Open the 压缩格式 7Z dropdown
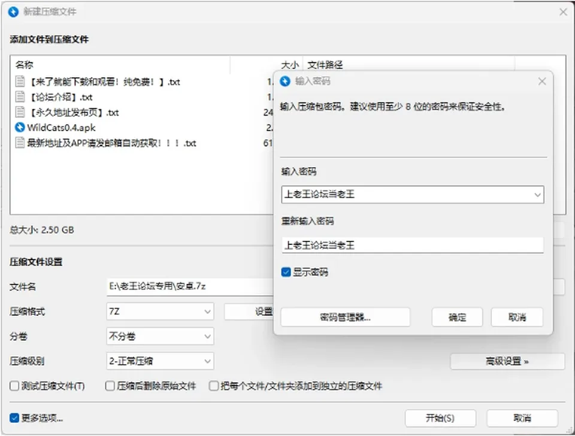The image size is (575, 436). pyautogui.click(x=161, y=311)
